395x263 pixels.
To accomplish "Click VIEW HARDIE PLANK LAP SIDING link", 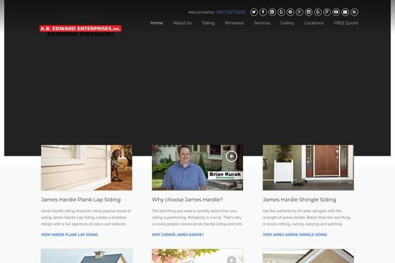I will pyautogui.click(x=70, y=235).
